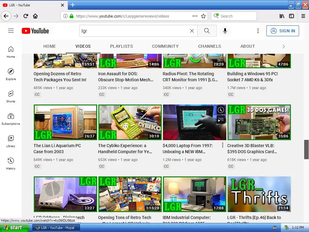Click the green padlock security icon

point(72,16)
